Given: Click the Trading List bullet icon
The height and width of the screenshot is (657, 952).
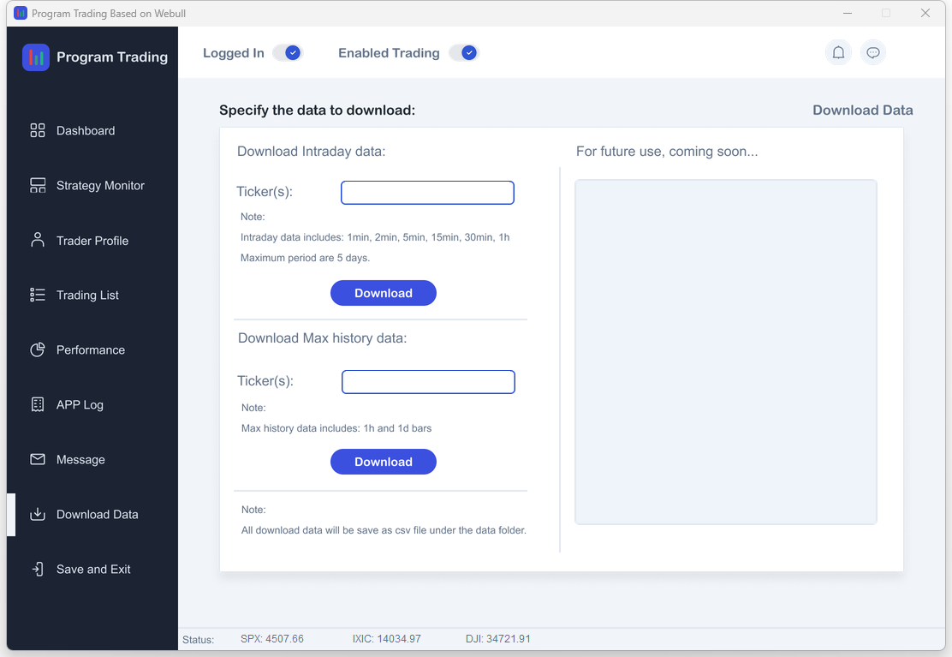Looking at the screenshot, I should click(38, 296).
